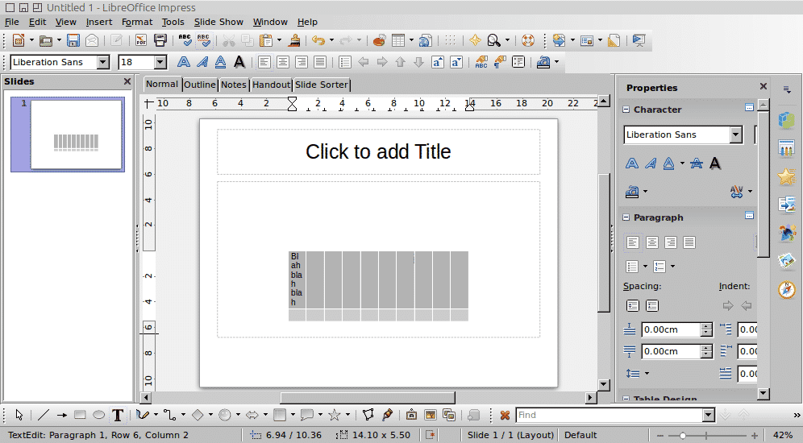803x443 pixels.
Task: Open underline style dropdown in Properties
Action: (682, 164)
